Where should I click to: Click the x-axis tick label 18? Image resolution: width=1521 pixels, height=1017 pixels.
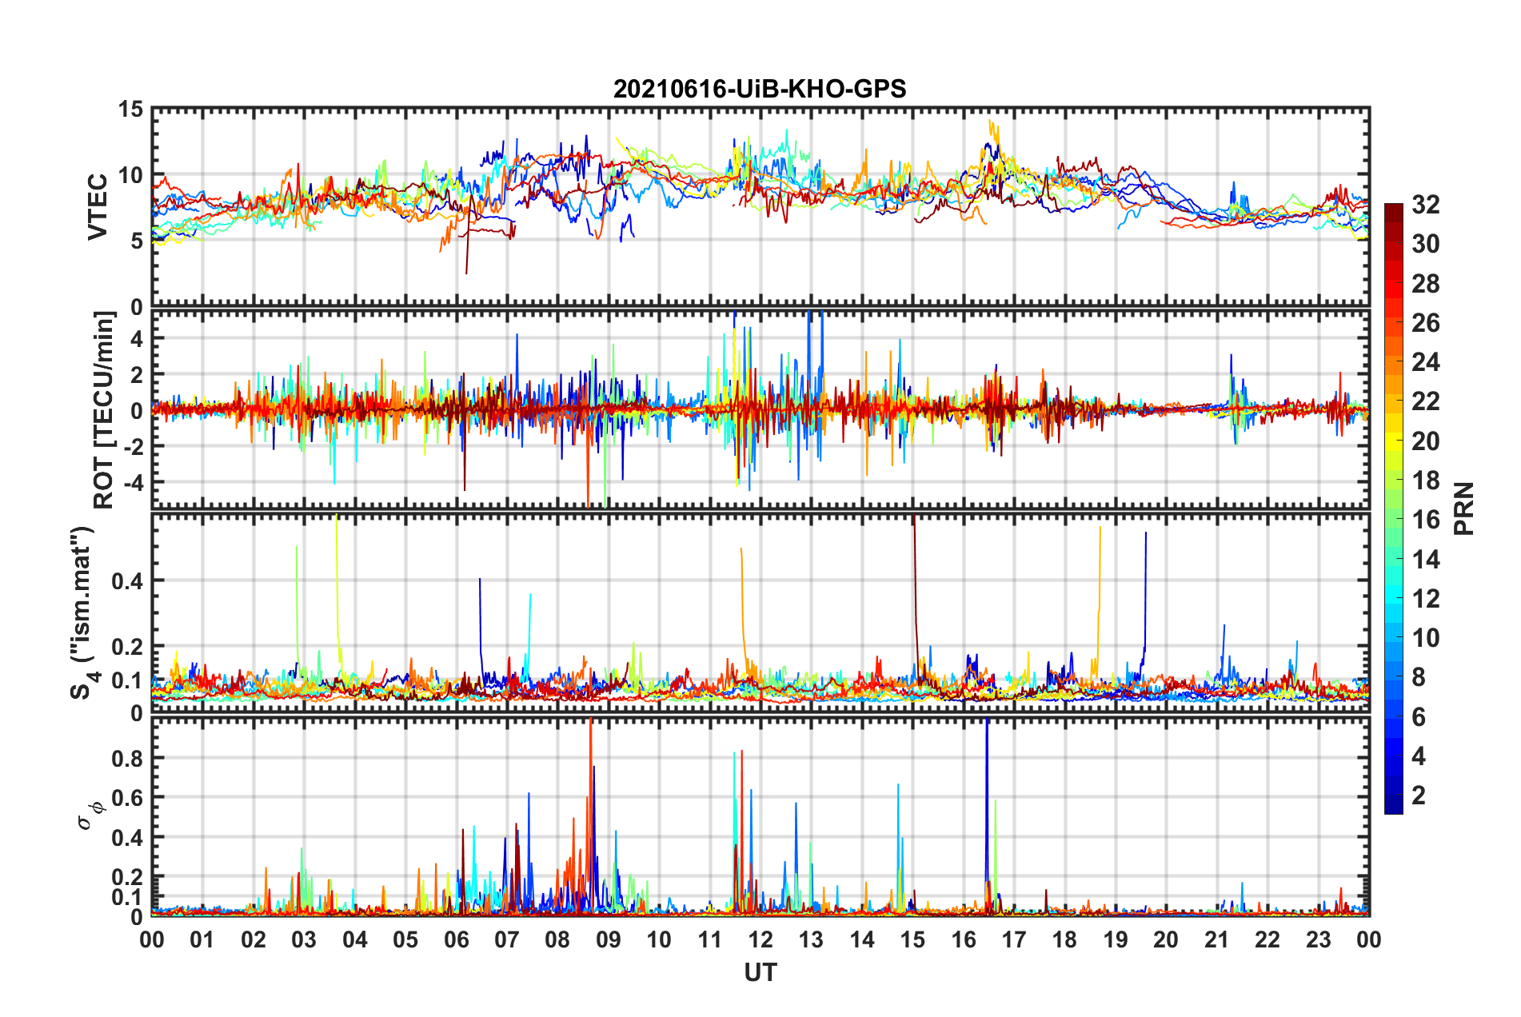click(x=1064, y=939)
